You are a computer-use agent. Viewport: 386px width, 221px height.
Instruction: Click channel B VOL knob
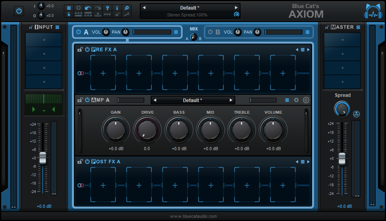[x=238, y=32]
